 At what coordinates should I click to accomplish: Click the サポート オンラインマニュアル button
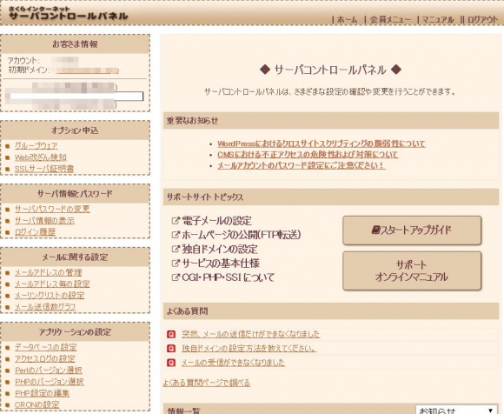pyautogui.click(x=412, y=270)
